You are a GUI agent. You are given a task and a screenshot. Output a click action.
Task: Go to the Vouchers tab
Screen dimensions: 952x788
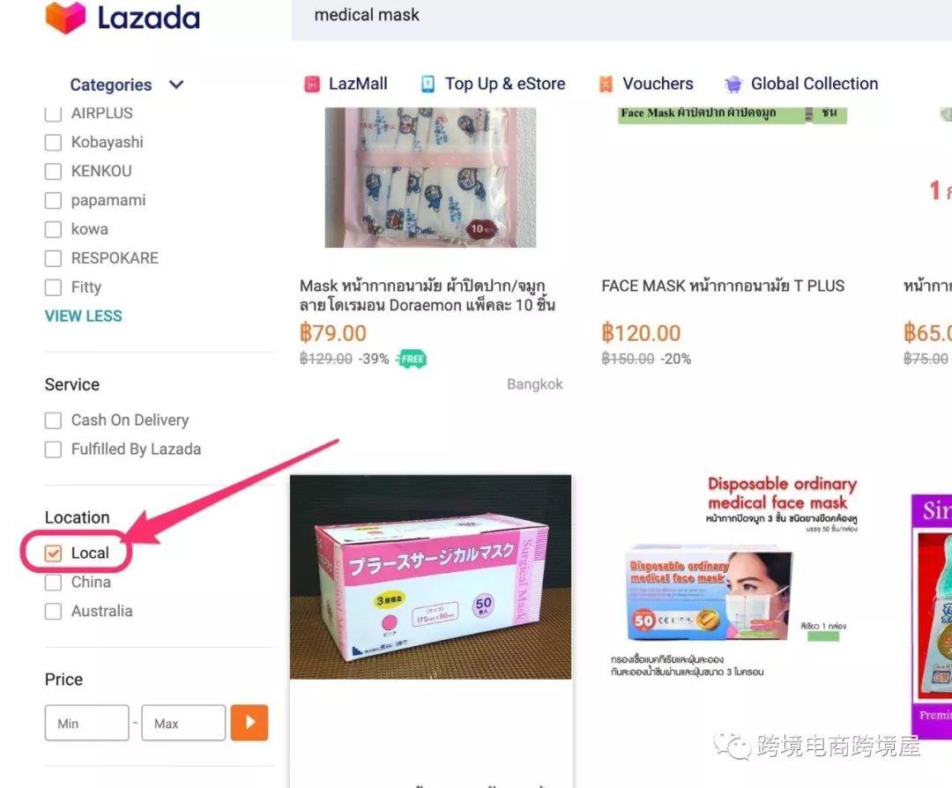point(658,84)
